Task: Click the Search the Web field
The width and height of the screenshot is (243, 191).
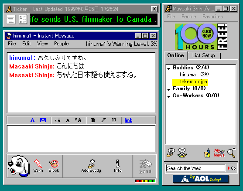Action: point(195,168)
